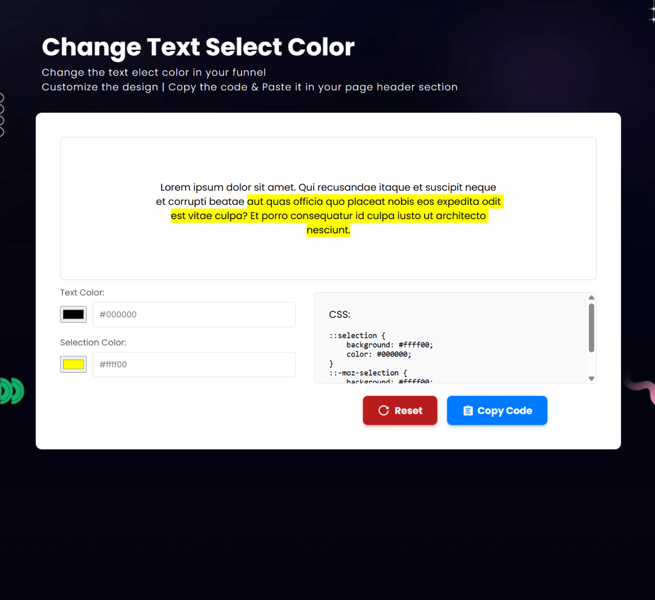Click the circular arrow icon on Reset

point(384,411)
